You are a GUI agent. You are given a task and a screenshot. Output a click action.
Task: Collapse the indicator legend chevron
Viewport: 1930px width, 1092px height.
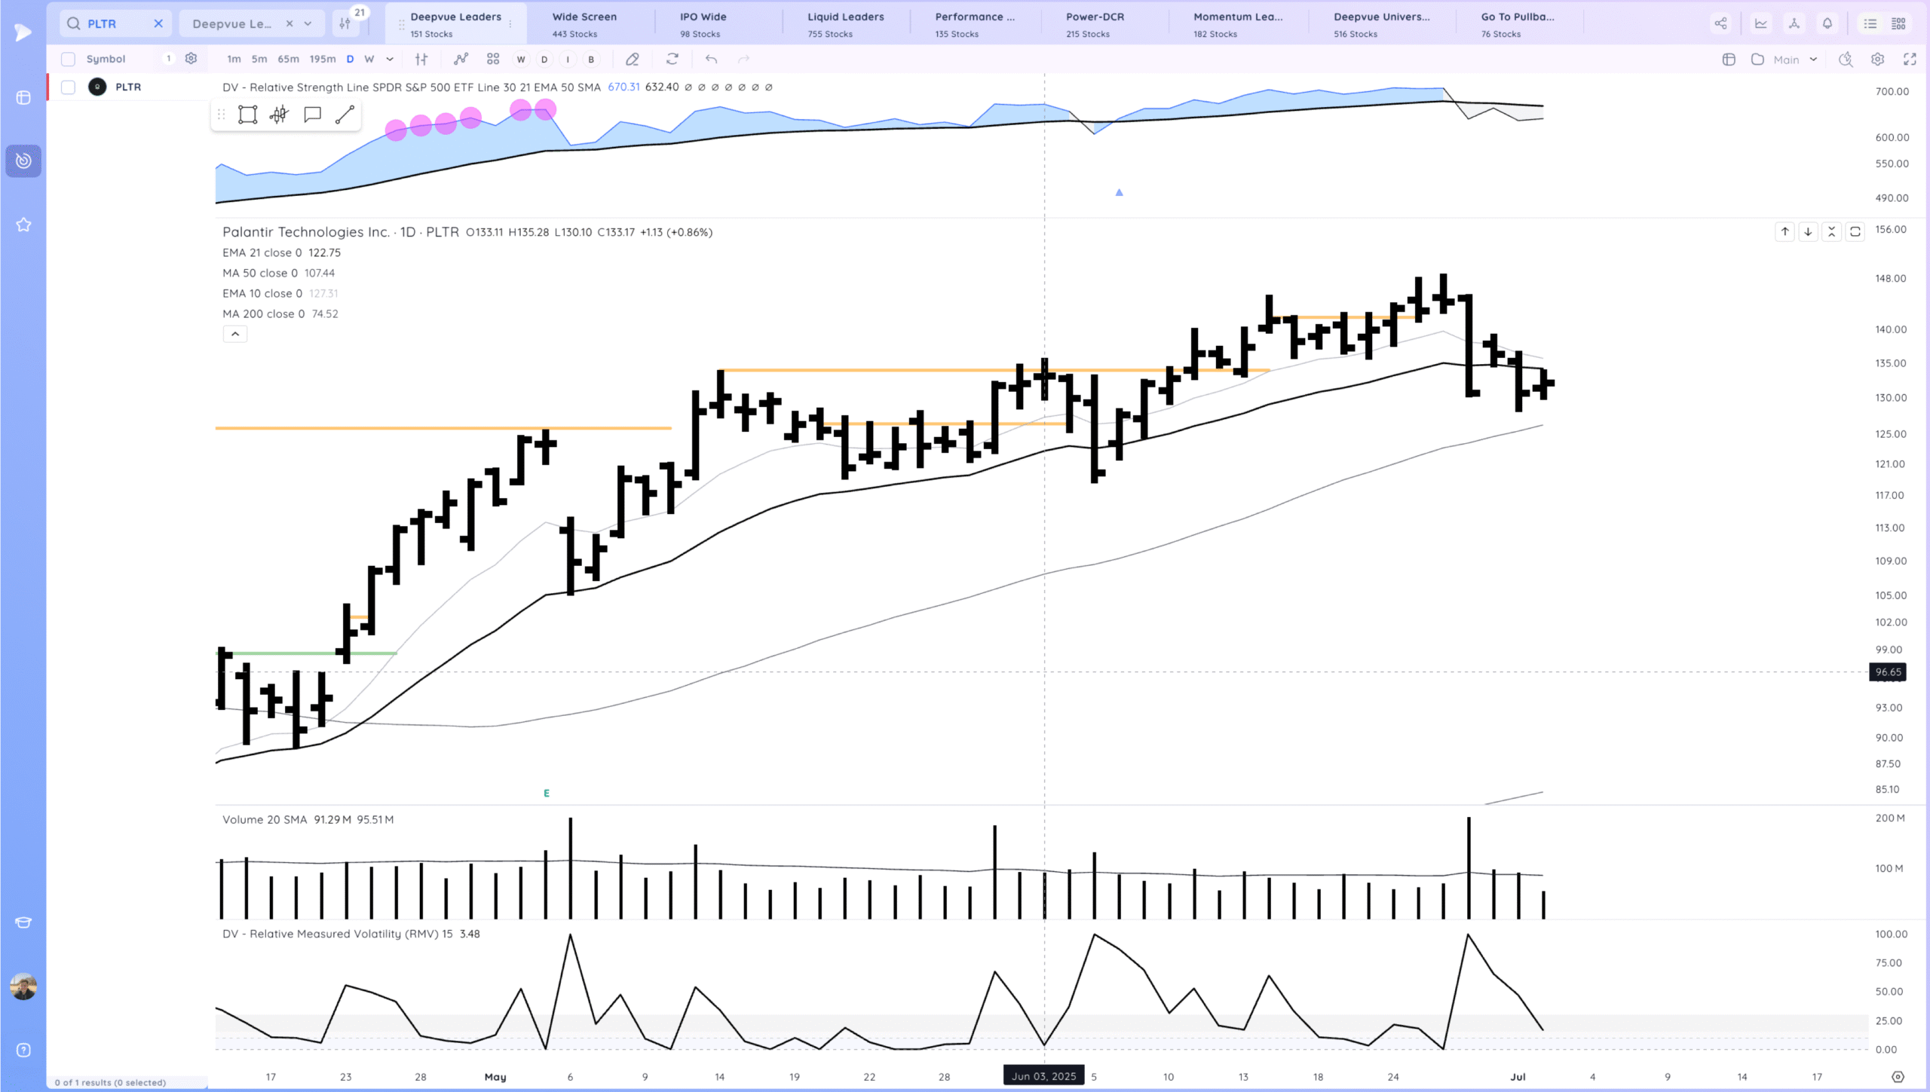(x=235, y=334)
